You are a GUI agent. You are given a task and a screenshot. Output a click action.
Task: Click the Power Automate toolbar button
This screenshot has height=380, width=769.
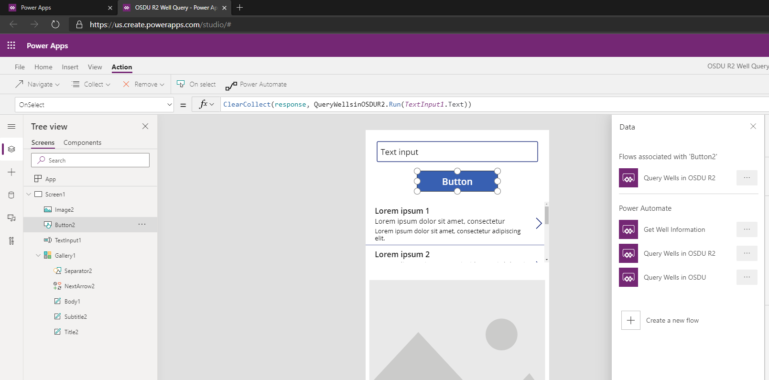click(x=256, y=85)
